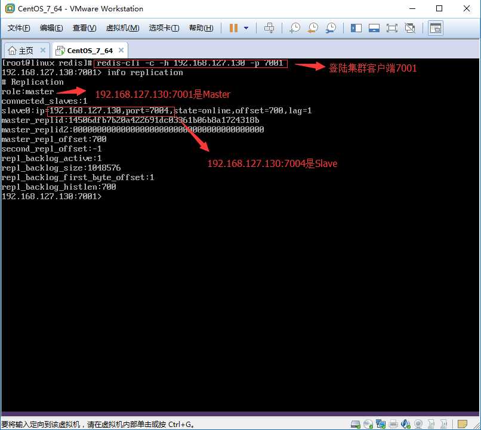The image size is (481, 430).
Task: Click the printer status icon
Action: [x=393, y=424]
